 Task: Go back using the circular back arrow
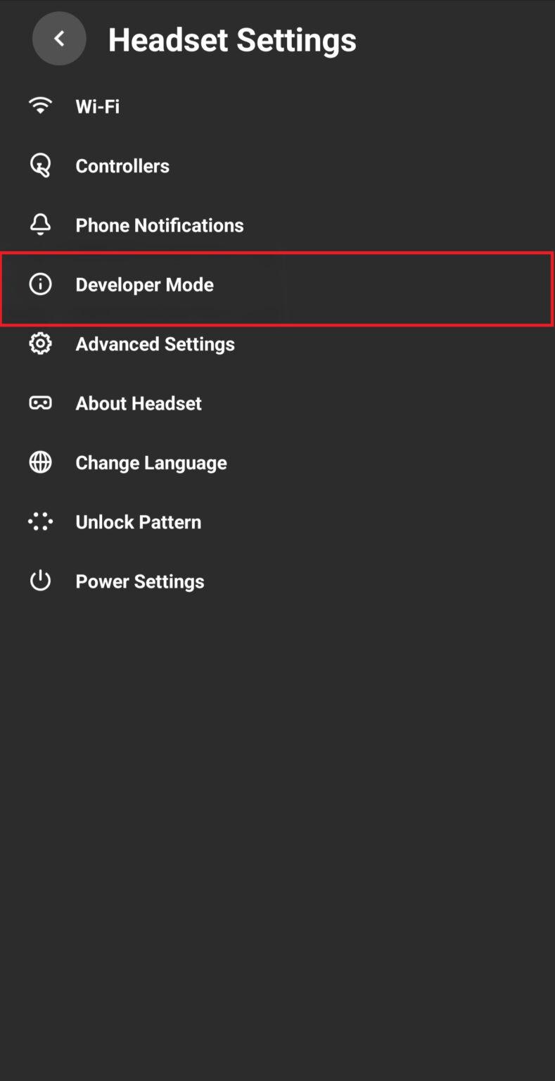pos(59,39)
